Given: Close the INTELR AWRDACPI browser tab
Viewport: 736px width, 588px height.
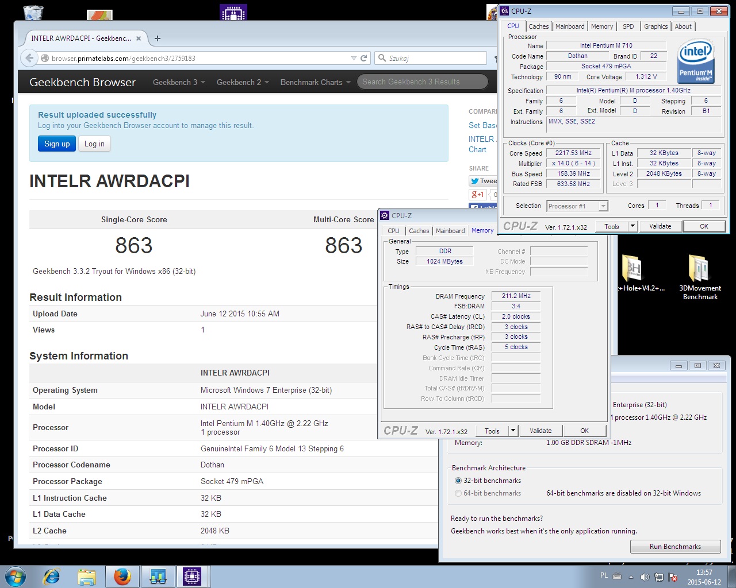Looking at the screenshot, I should coord(138,38).
